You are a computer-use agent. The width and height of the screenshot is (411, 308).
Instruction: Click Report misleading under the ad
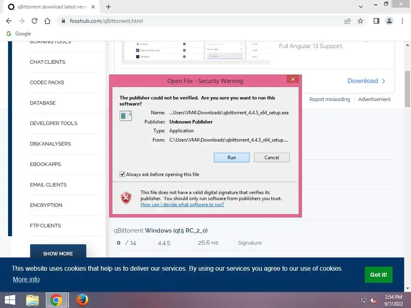(x=330, y=99)
